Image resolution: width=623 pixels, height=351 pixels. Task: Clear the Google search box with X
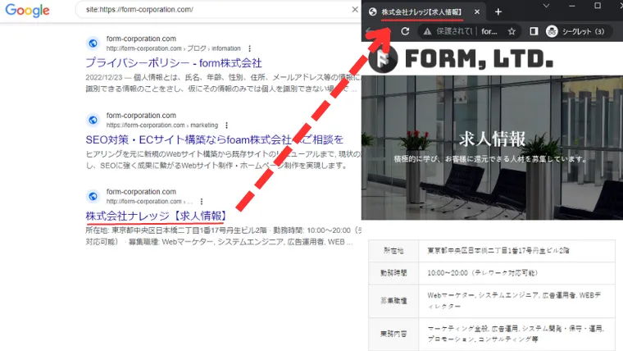pyautogui.click(x=350, y=10)
